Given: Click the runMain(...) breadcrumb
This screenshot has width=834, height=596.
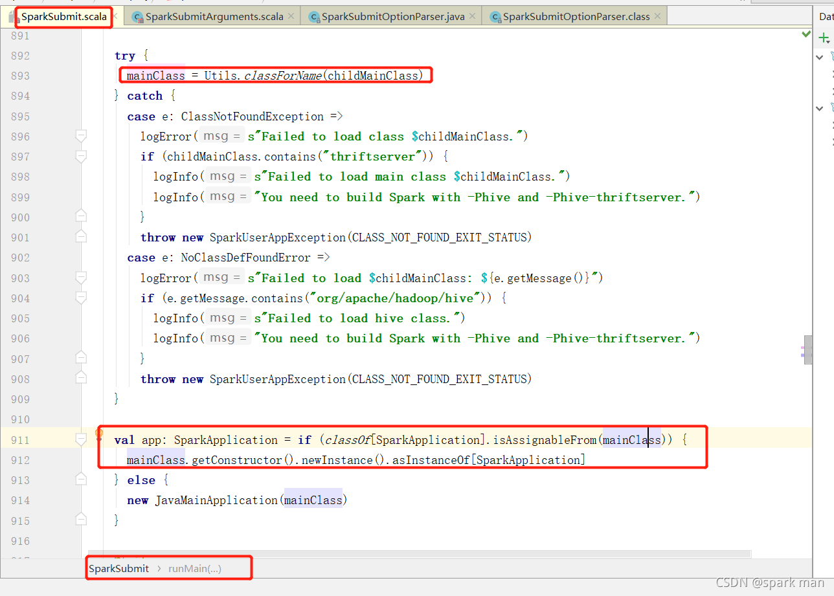Looking at the screenshot, I should tap(194, 568).
